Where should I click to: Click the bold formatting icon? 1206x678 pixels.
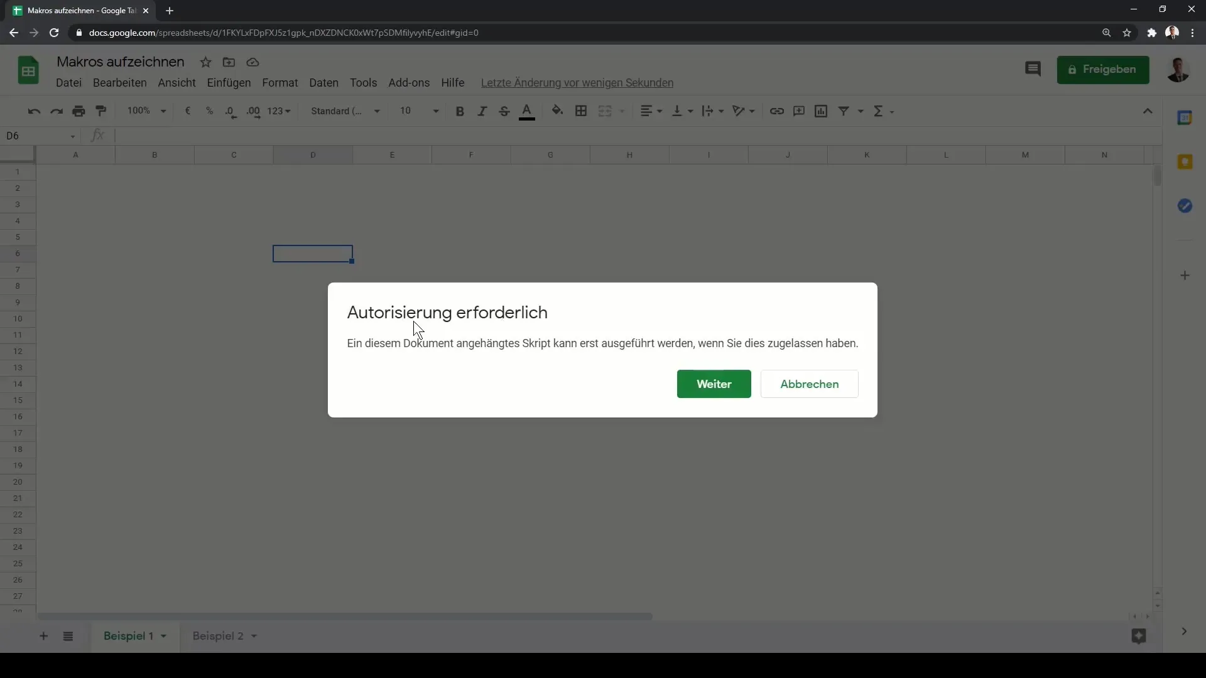pos(460,110)
